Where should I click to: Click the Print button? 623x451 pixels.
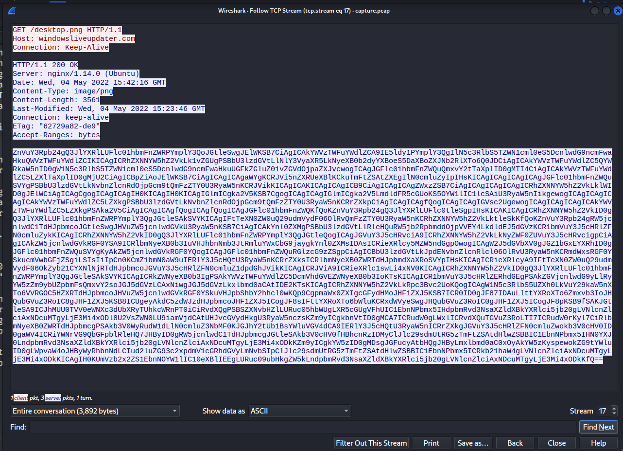point(431,443)
